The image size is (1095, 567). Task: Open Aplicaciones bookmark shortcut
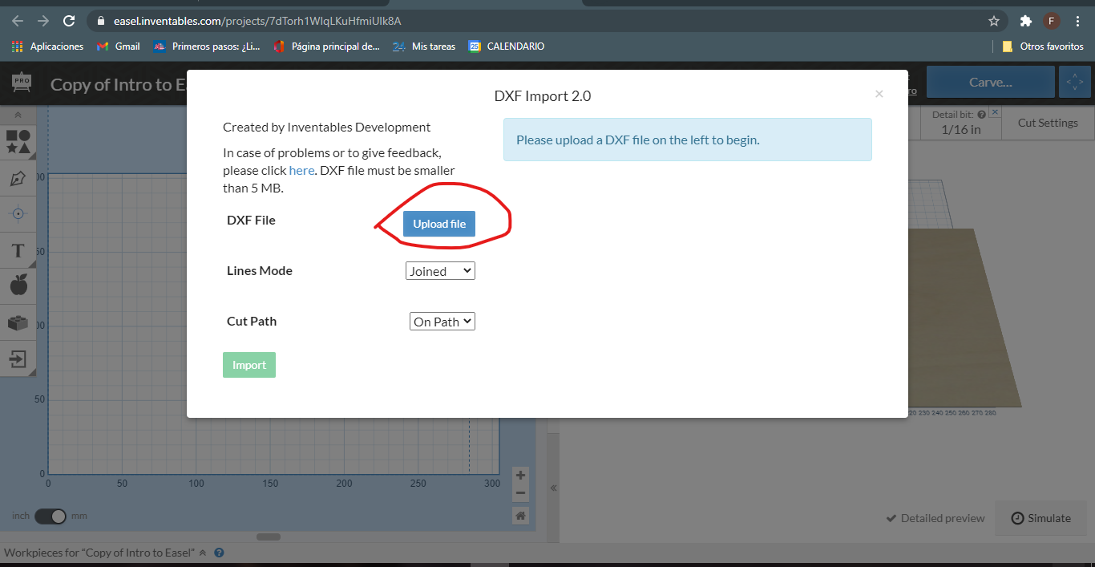tap(48, 47)
